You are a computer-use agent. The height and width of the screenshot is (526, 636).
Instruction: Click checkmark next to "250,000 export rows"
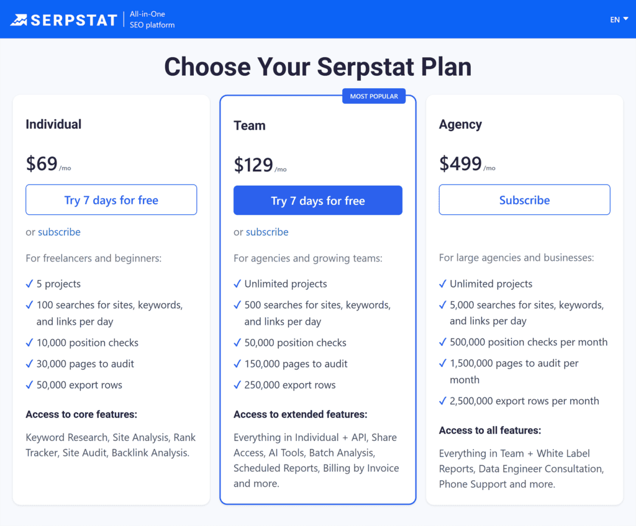pos(237,385)
